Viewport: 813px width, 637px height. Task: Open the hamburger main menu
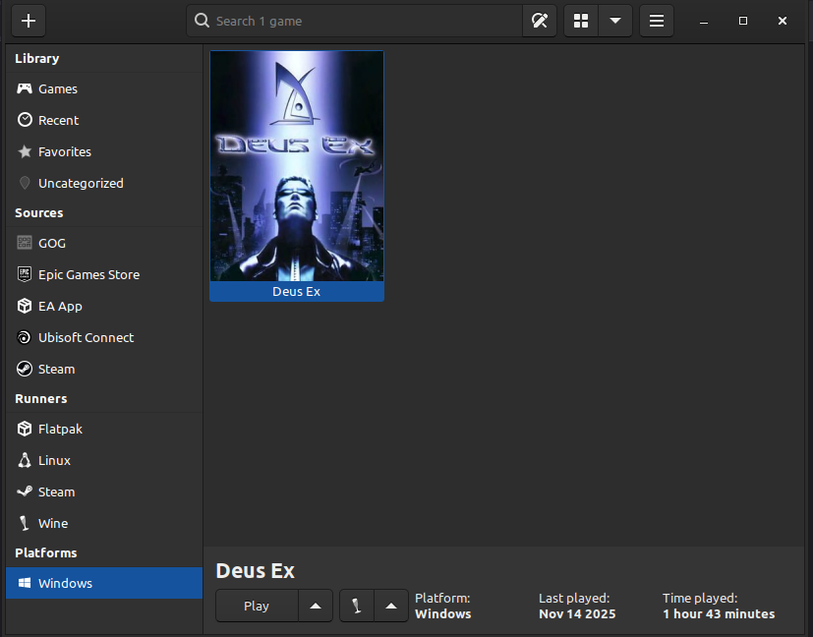(657, 21)
